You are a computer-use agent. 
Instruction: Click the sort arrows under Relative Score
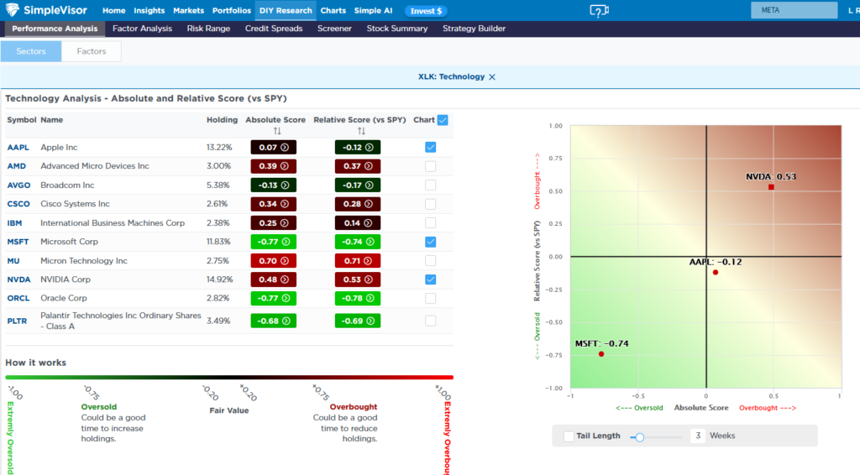[360, 131]
